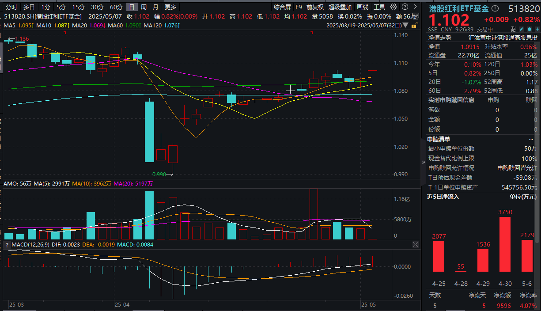This screenshot has width=541, height=311.
Task: Click the MACD indicator help question icon
Action: click(x=6, y=244)
